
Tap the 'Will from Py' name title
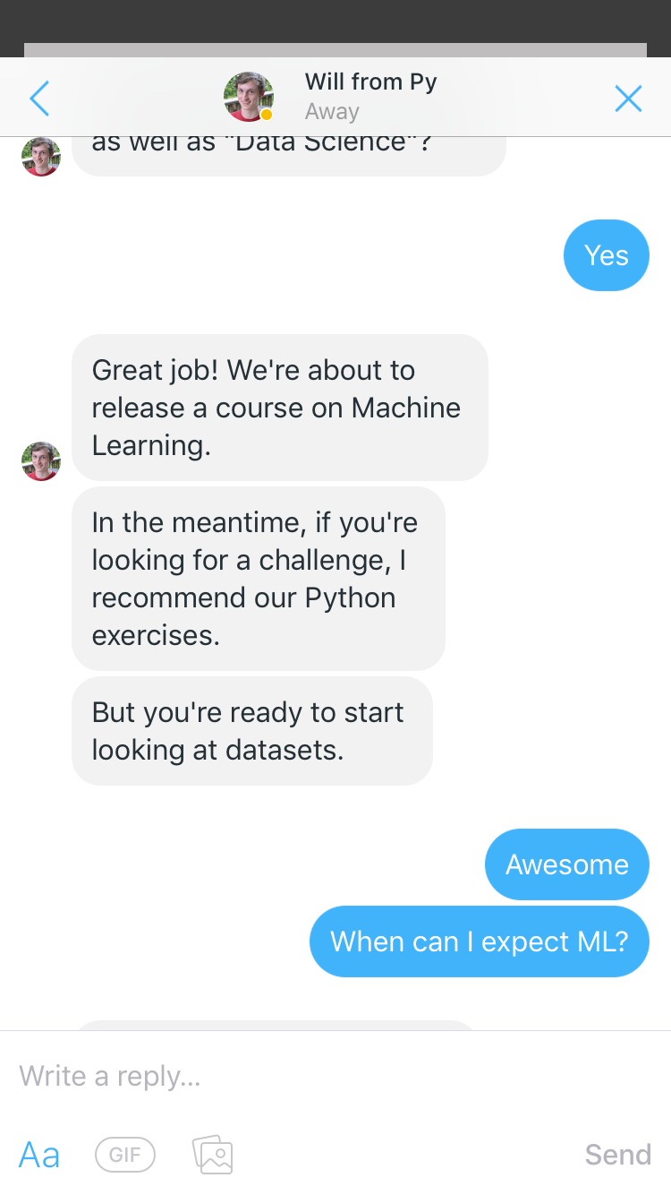(370, 82)
